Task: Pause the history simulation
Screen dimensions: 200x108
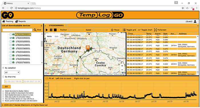Action: point(51,30)
